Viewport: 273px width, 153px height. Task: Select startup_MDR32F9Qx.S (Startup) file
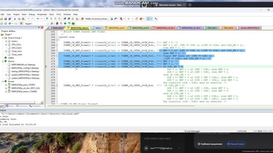25,71
